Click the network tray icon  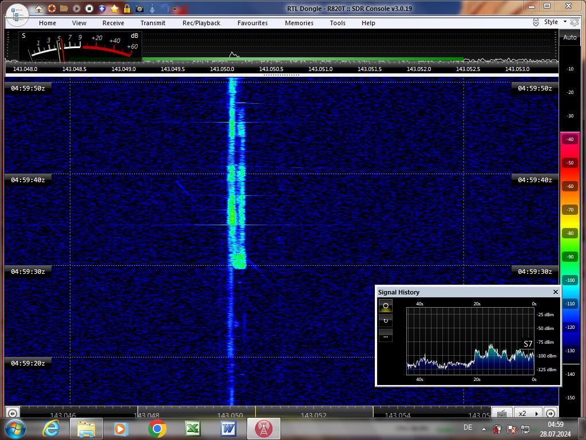[525, 429]
